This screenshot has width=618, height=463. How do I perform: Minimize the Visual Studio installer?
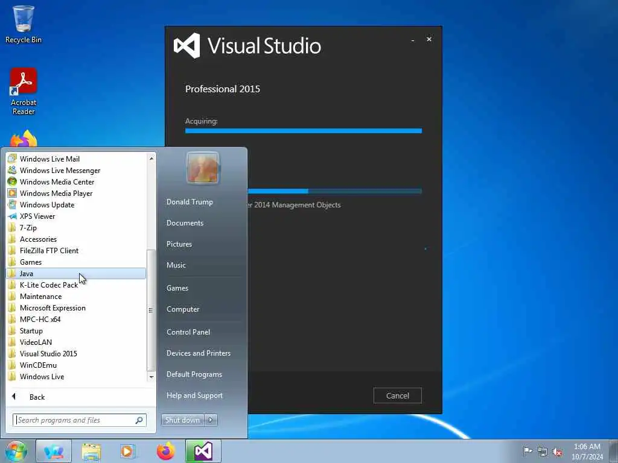click(x=413, y=40)
